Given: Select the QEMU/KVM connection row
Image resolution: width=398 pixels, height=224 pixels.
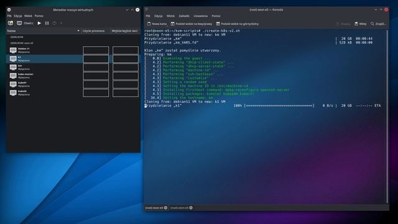Looking at the screenshot, I should tap(73, 37).
